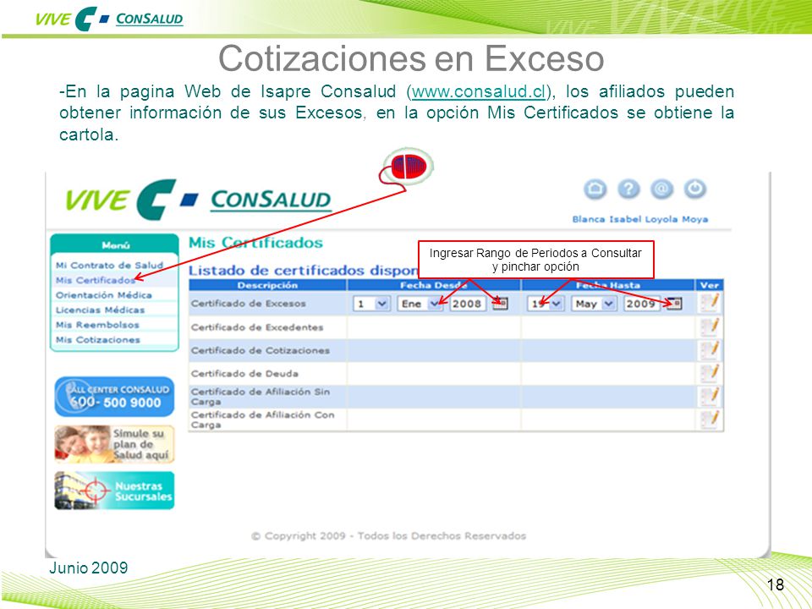Expand the Fecha Desde month Ene dropdown
812x609 pixels.
tap(435, 304)
